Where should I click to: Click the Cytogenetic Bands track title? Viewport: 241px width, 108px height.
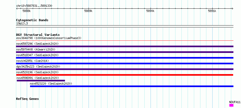[x=32, y=20]
